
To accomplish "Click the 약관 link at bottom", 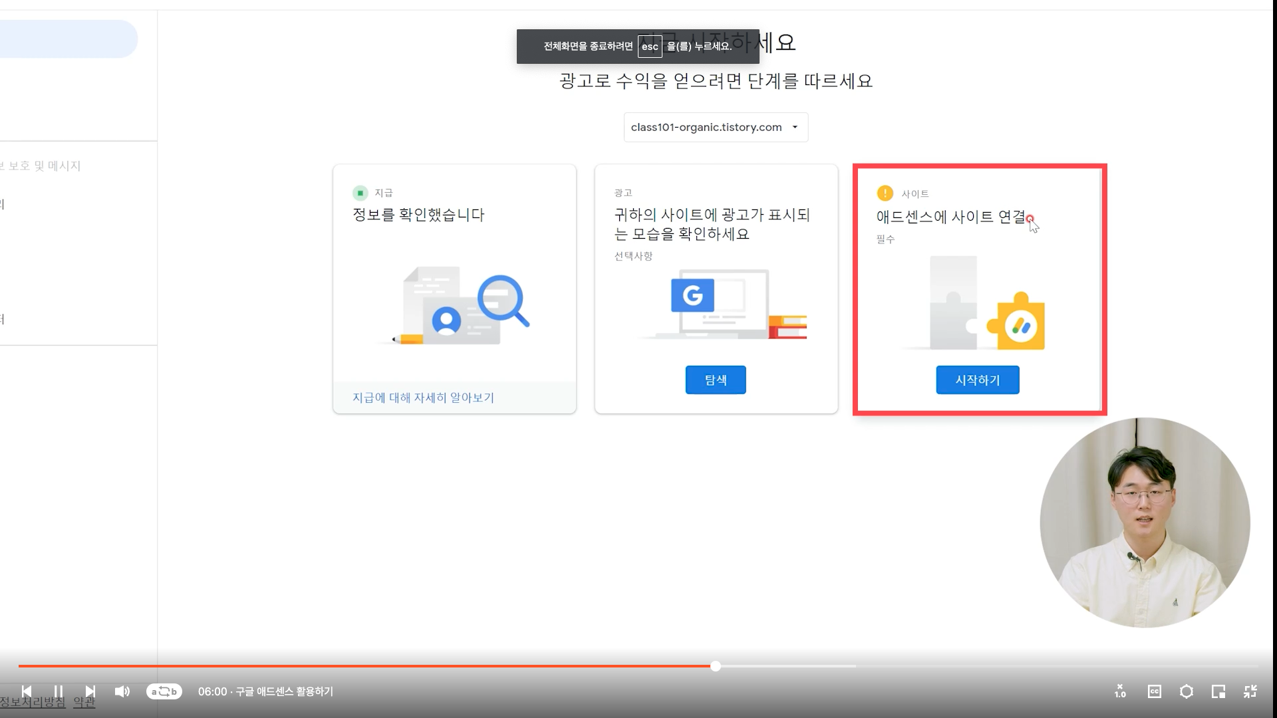I will point(84,703).
